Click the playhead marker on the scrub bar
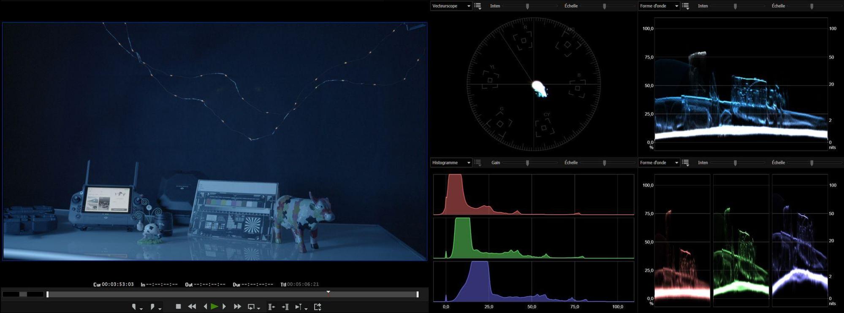This screenshot has width=844, height=313. pyautogui.click(x=328, y=292)
